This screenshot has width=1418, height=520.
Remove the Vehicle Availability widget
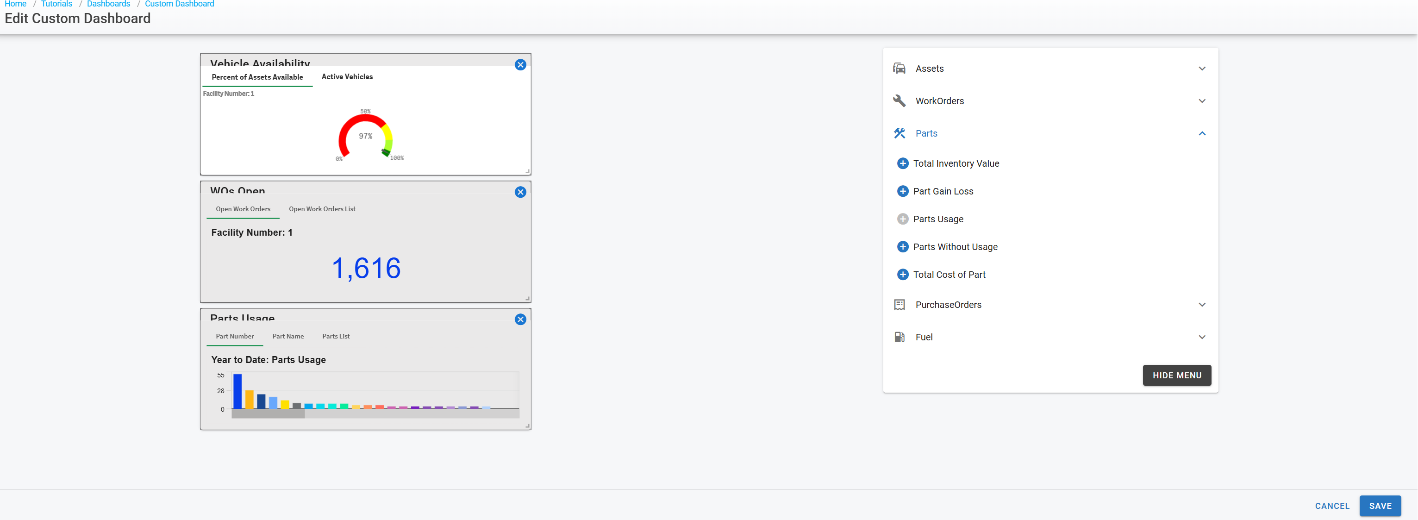(519, 65)
